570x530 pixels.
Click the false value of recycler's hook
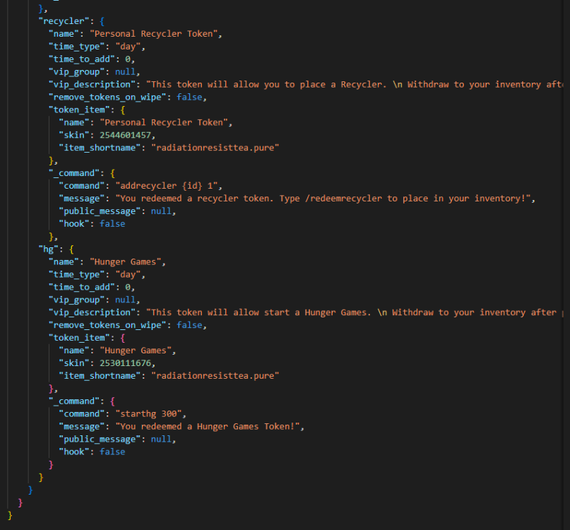(112, 224)
